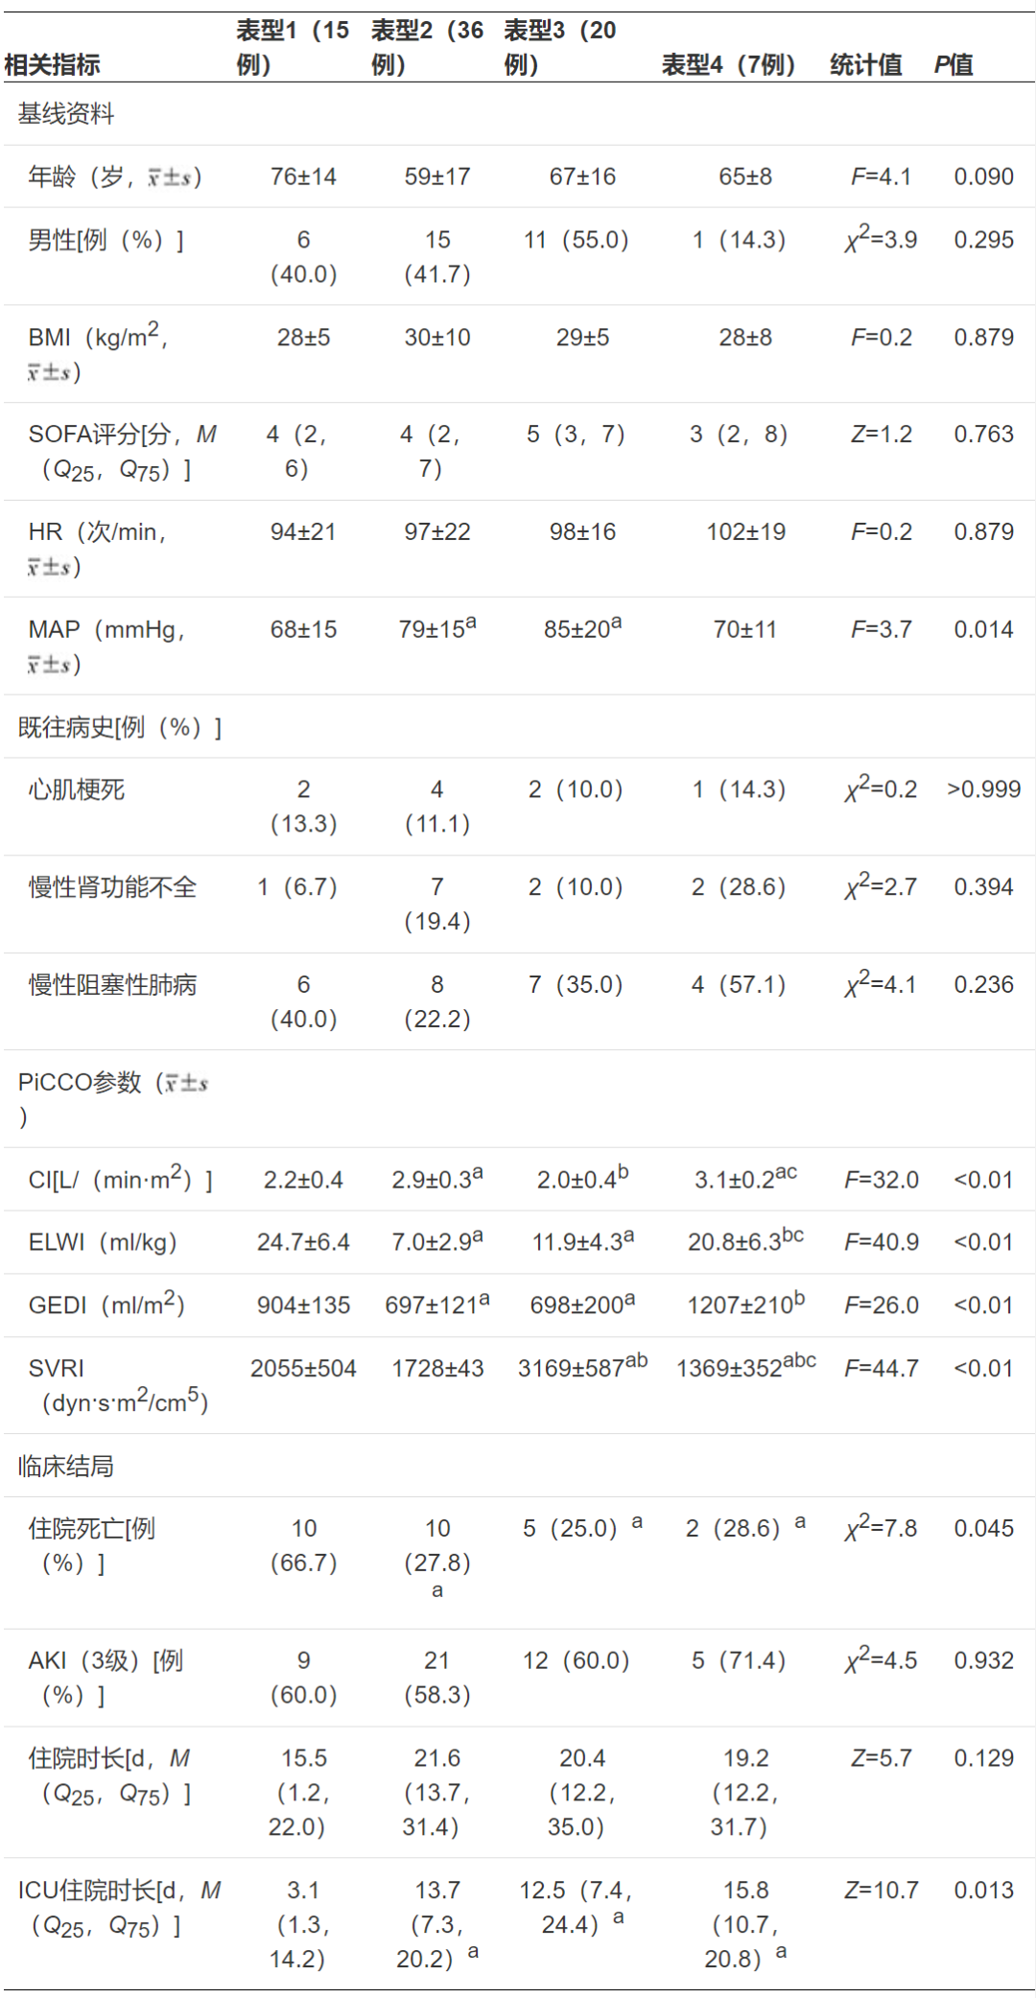Select the 表型1（15例） column header

(293, 48)
